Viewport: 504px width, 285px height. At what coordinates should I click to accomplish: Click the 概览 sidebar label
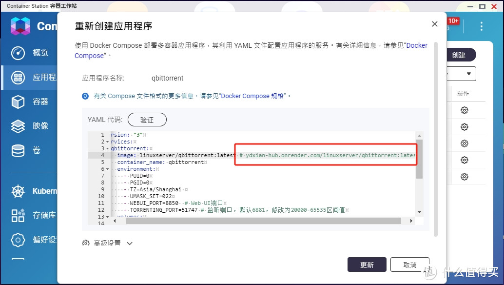click(40, 53)
